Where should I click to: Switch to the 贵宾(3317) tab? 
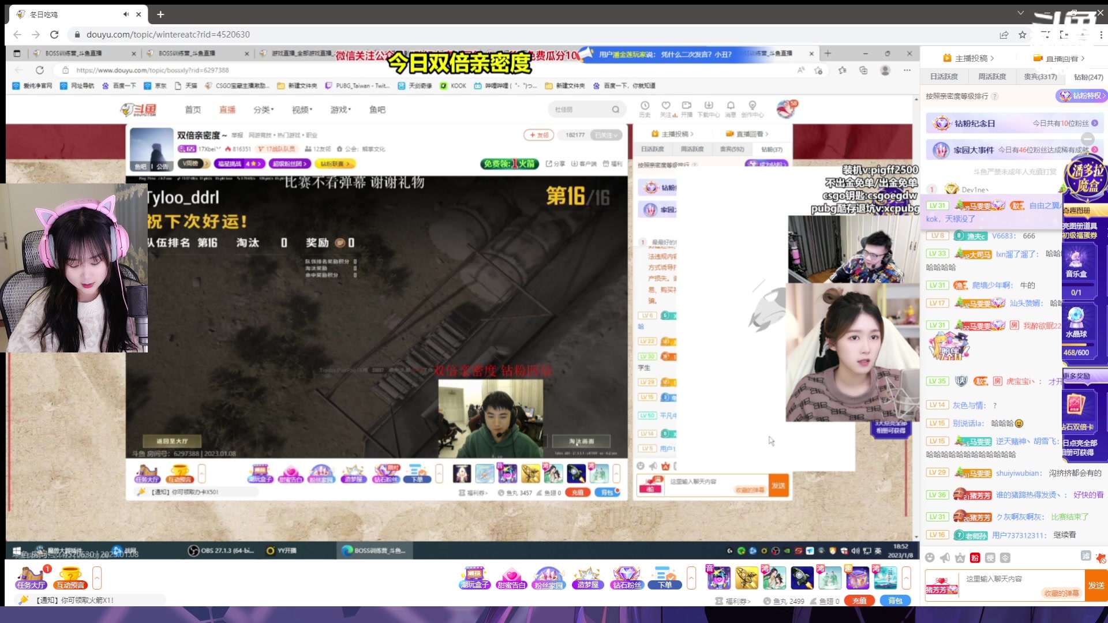pyautogui.click(x=1040, y=77)
